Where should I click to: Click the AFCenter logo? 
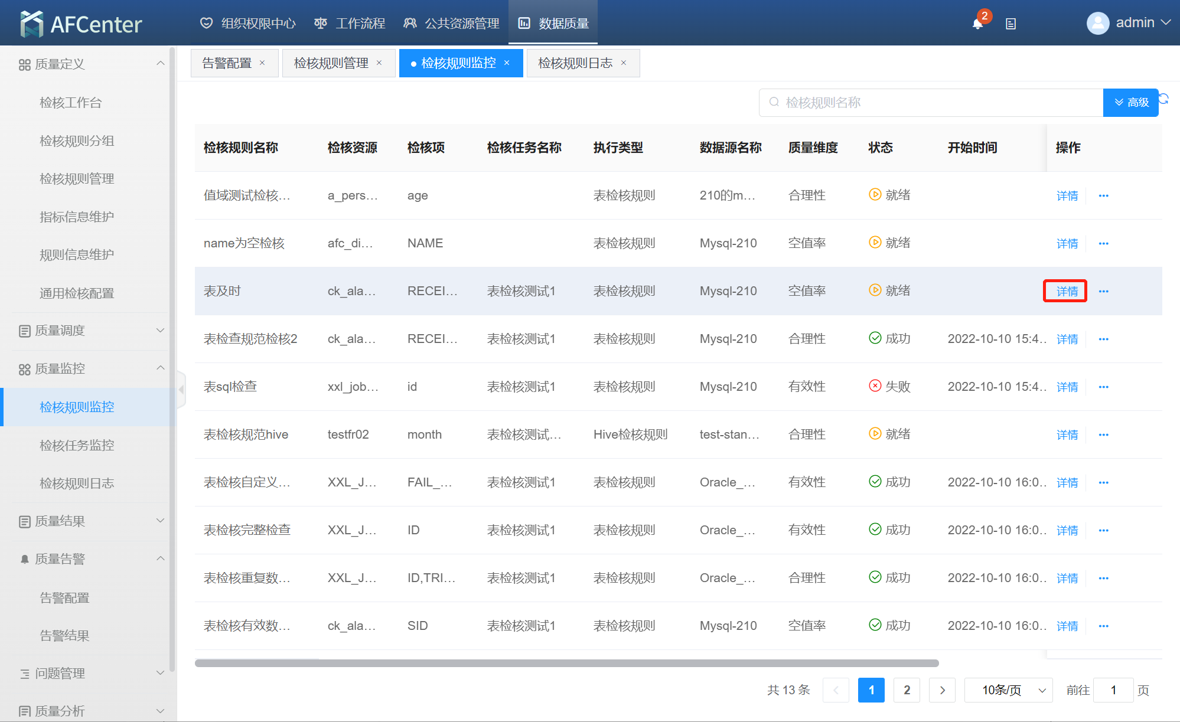(81, 24)
